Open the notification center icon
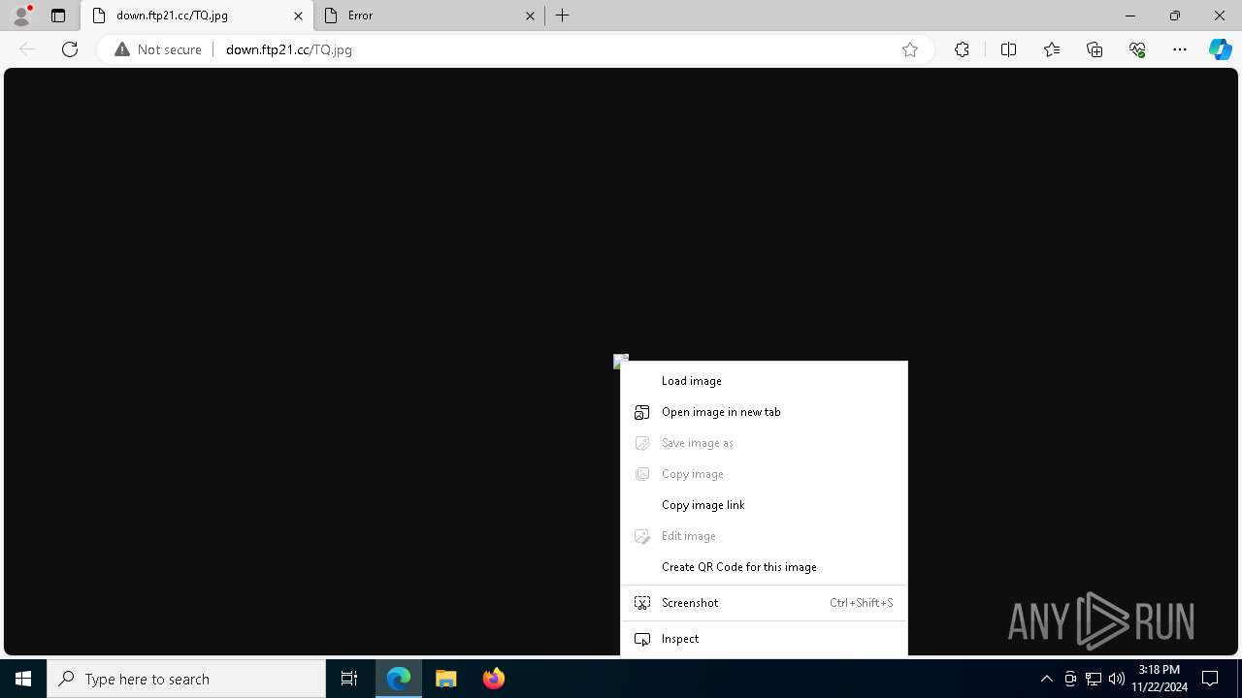Image resolution: width=1242 pixels, height=698 pixels. tap(1210, 679)
